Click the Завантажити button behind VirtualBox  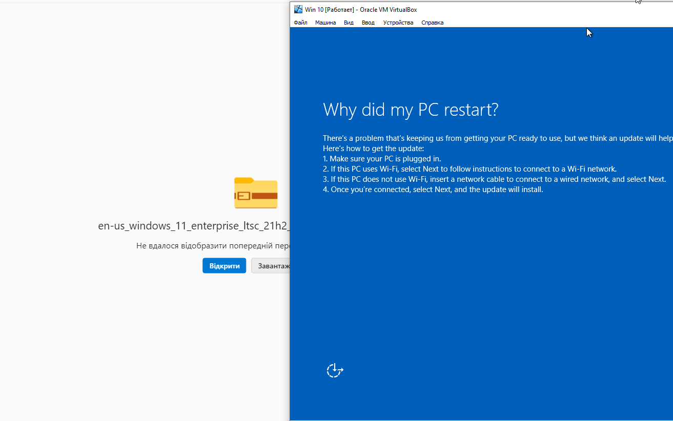[271, 266]
